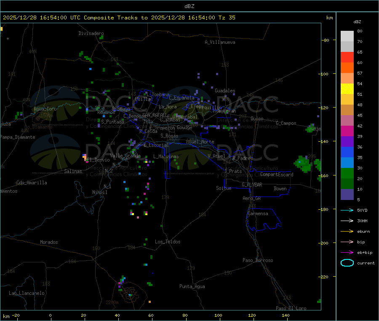Click the Lag_Llancanelo label
Image resolution: width=379 pixels, height=321 pixels.
(x=27, y=293)
